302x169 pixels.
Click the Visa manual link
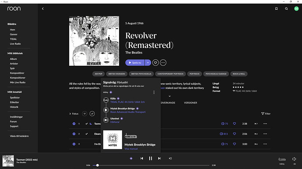[131, 149]
